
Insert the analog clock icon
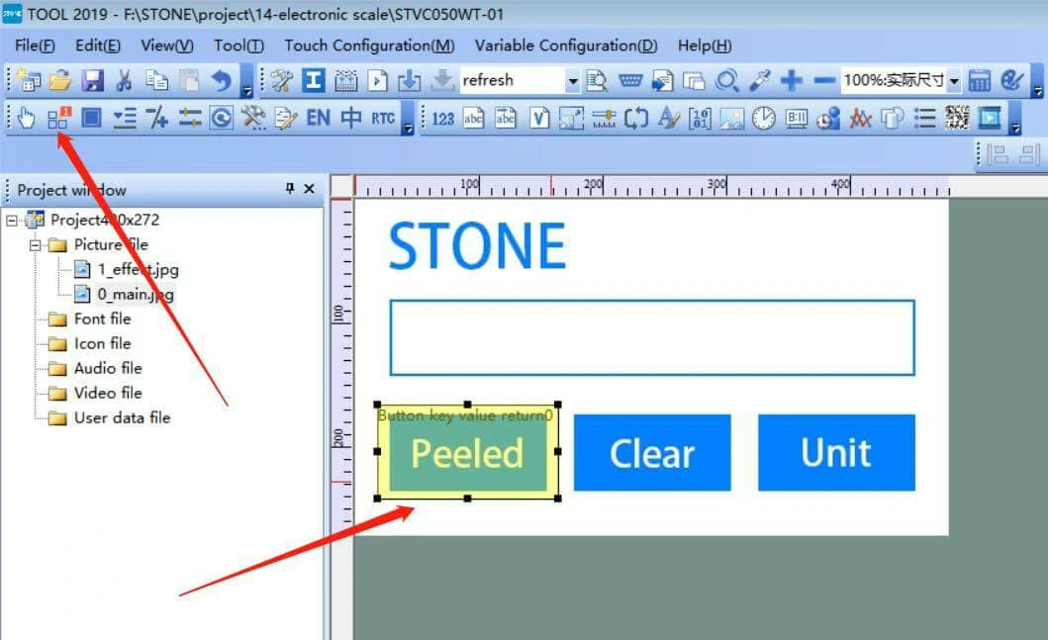click(x=764, y=119)
